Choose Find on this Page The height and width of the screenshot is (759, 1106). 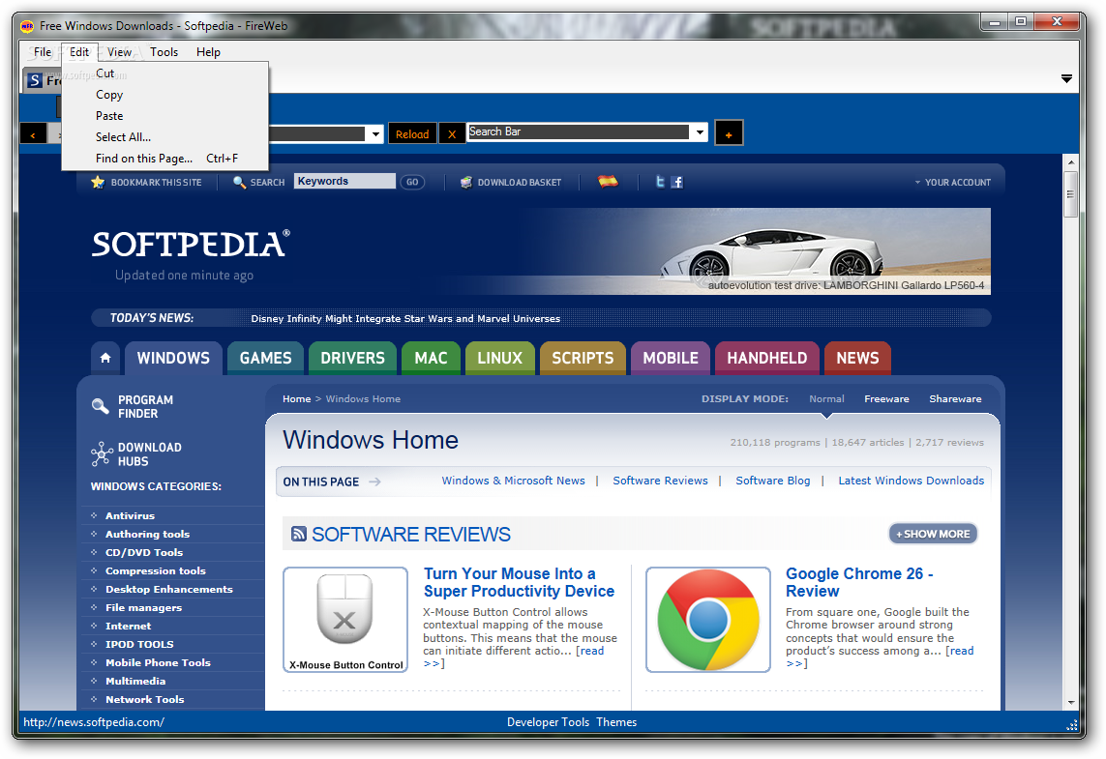click(x=165, y=159)
